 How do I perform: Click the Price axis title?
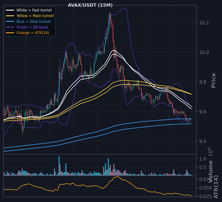point(214,81)
